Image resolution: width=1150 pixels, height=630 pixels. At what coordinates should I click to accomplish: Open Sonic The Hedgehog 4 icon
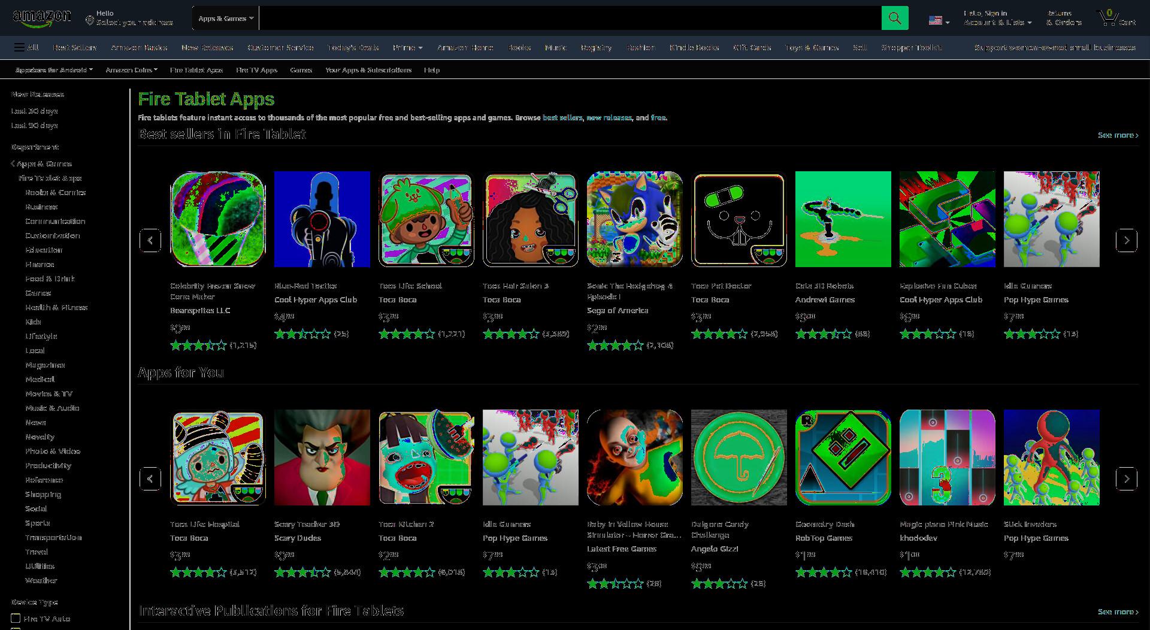pos(634,219)
